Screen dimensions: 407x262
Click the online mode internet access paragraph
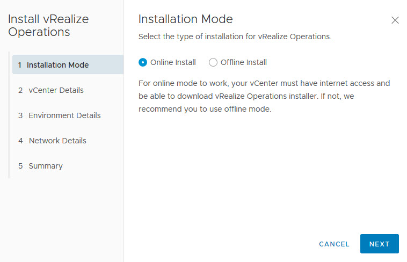point(264,96)
